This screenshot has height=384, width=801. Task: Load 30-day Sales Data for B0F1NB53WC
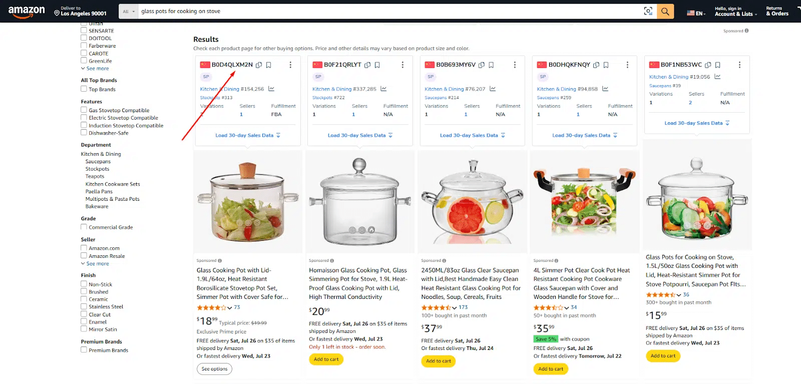697,123
